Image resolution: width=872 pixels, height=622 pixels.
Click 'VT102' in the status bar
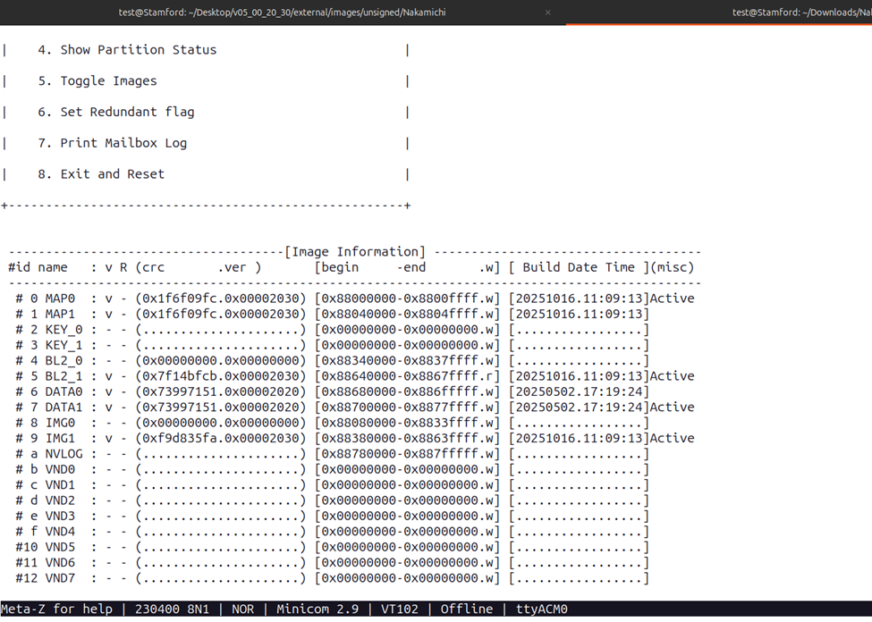(x=399, y=609)
